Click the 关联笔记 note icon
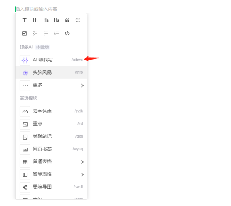Image resolution: width=231 pixels, height=206 pixels. pos(25,137)
